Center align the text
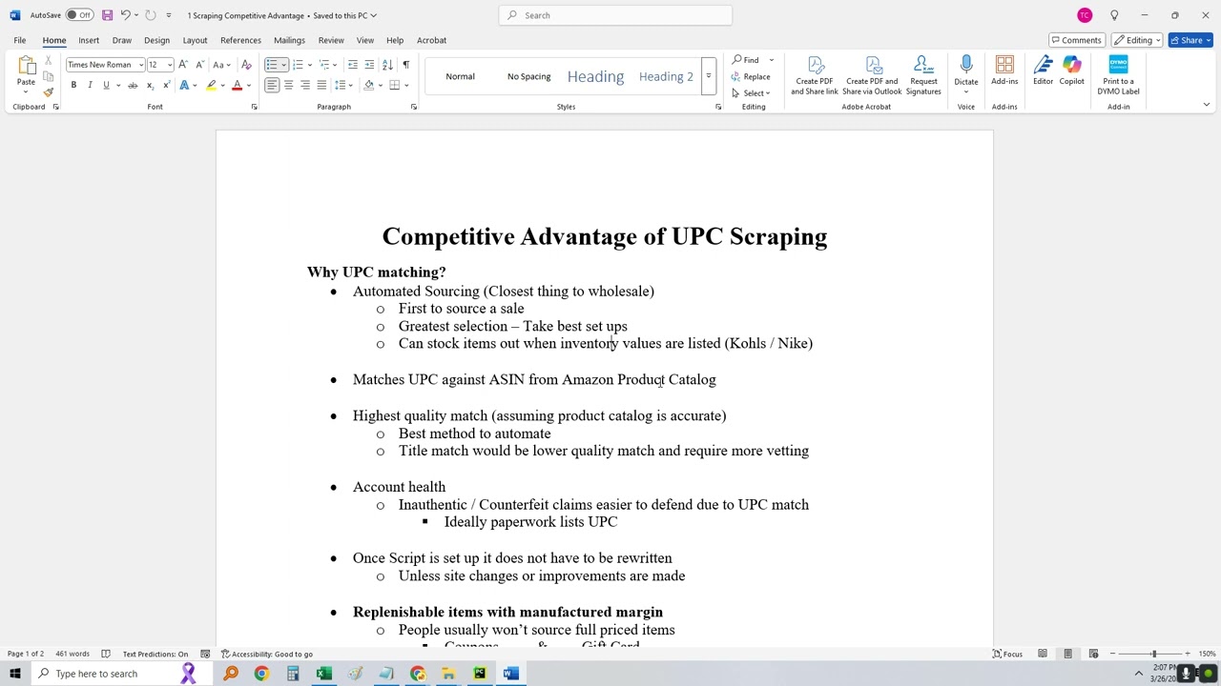Viewport: 1221px width, 686px height. [288, 85]
